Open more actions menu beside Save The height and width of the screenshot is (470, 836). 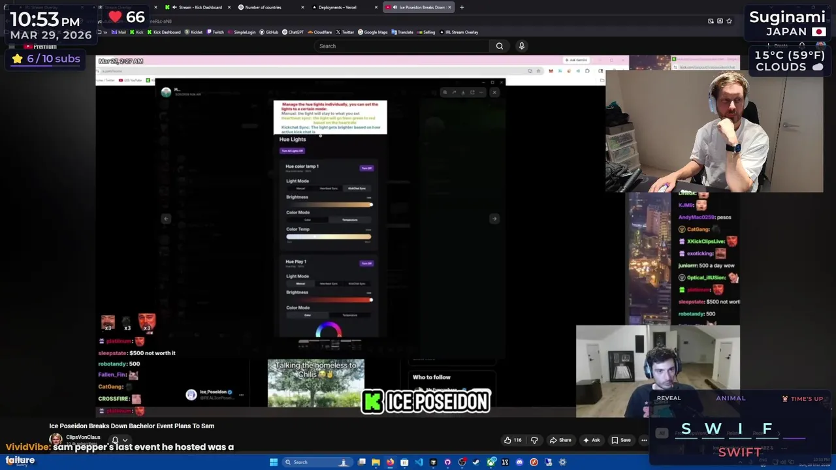pos(644,440)
